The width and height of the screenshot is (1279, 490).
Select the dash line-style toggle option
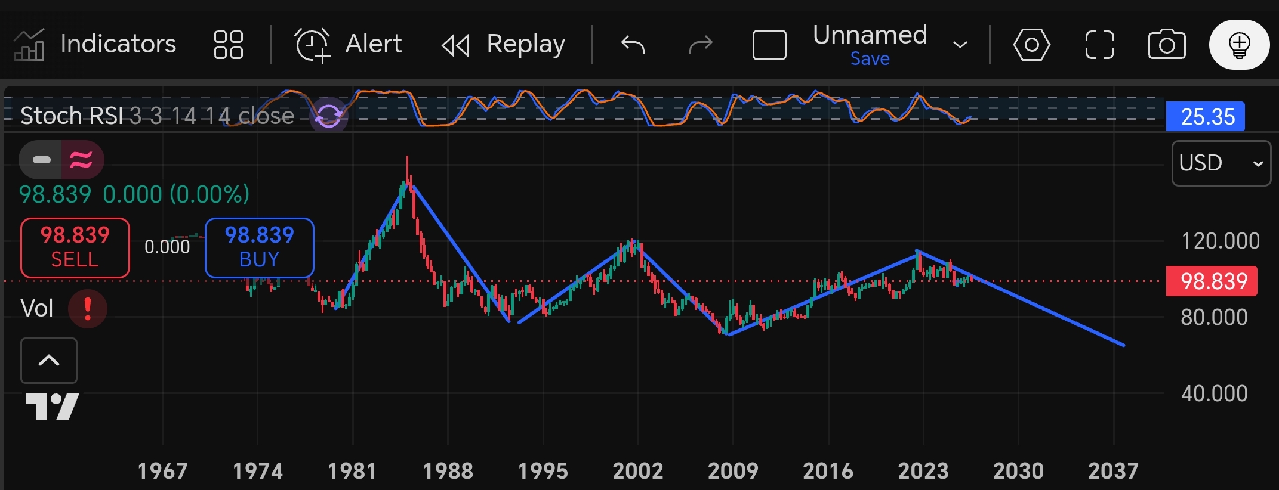tap(41, 160)
